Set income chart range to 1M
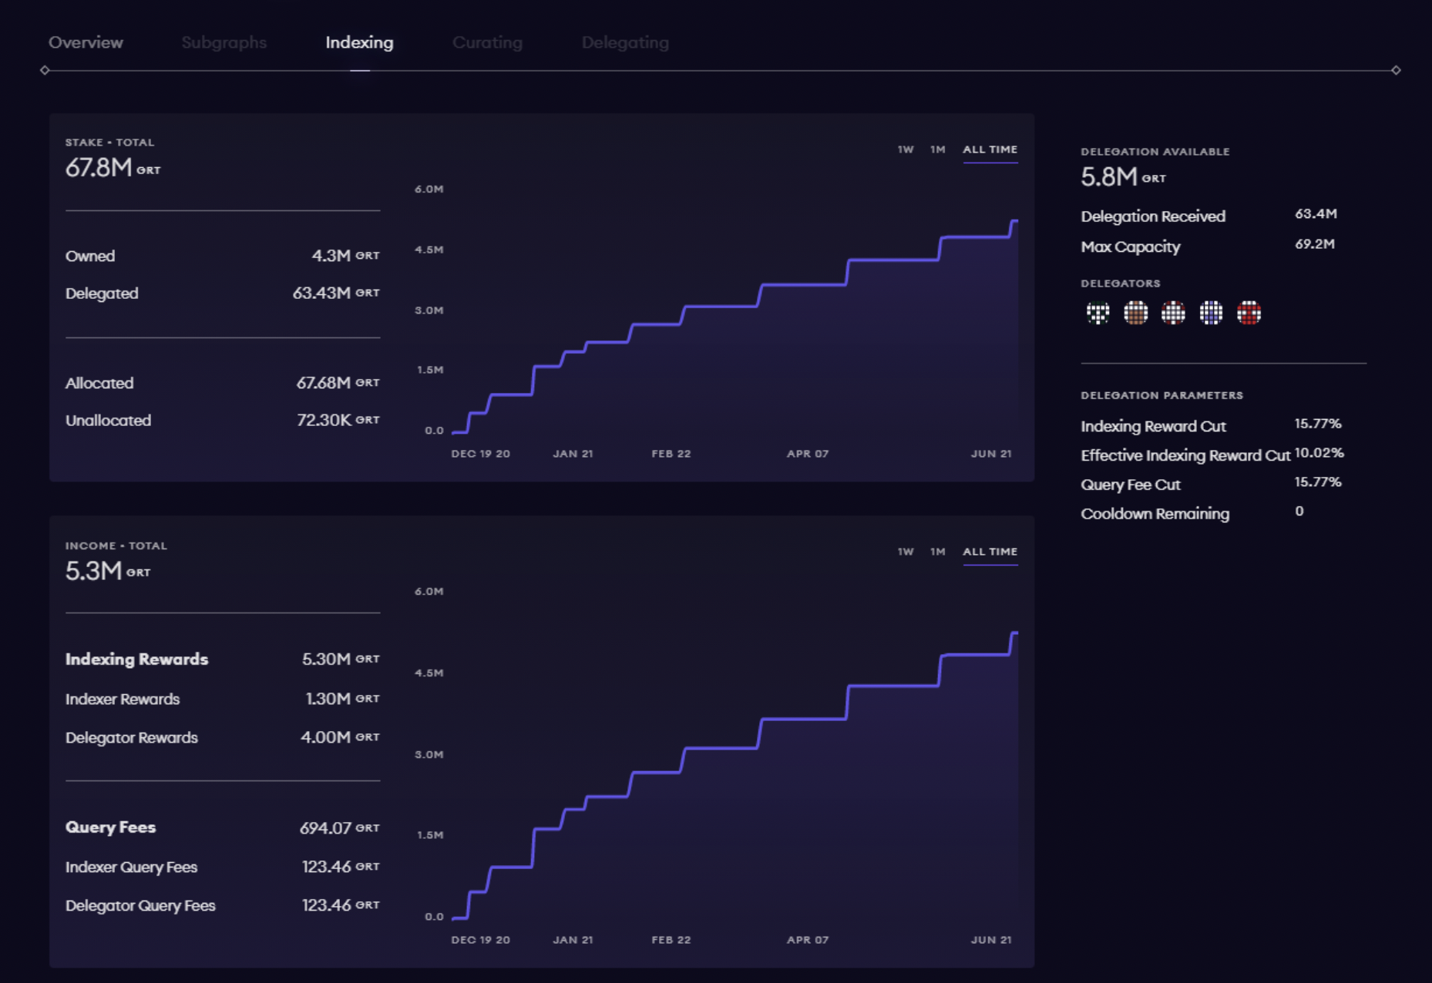 (937, 552)
